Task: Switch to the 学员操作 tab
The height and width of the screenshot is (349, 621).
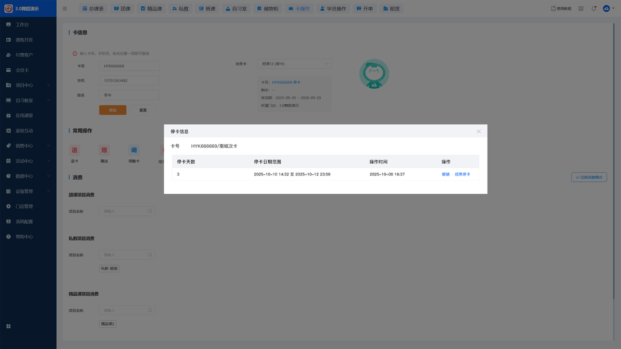Action: tap(333, 9)
